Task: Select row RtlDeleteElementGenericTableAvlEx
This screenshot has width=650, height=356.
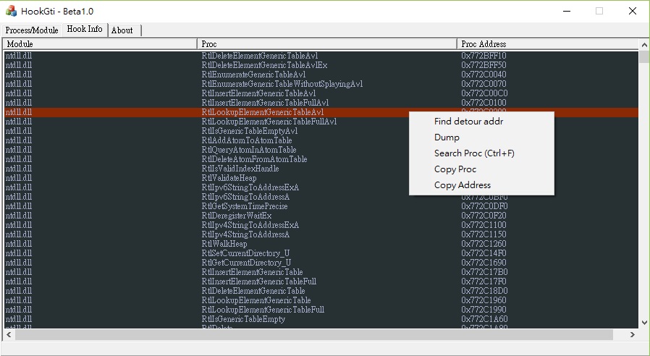Action: click(x=321, y=65)
